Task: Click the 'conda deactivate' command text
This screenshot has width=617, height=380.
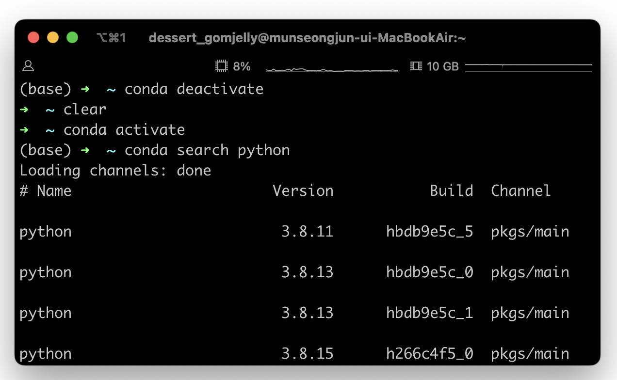Action: 194,89
